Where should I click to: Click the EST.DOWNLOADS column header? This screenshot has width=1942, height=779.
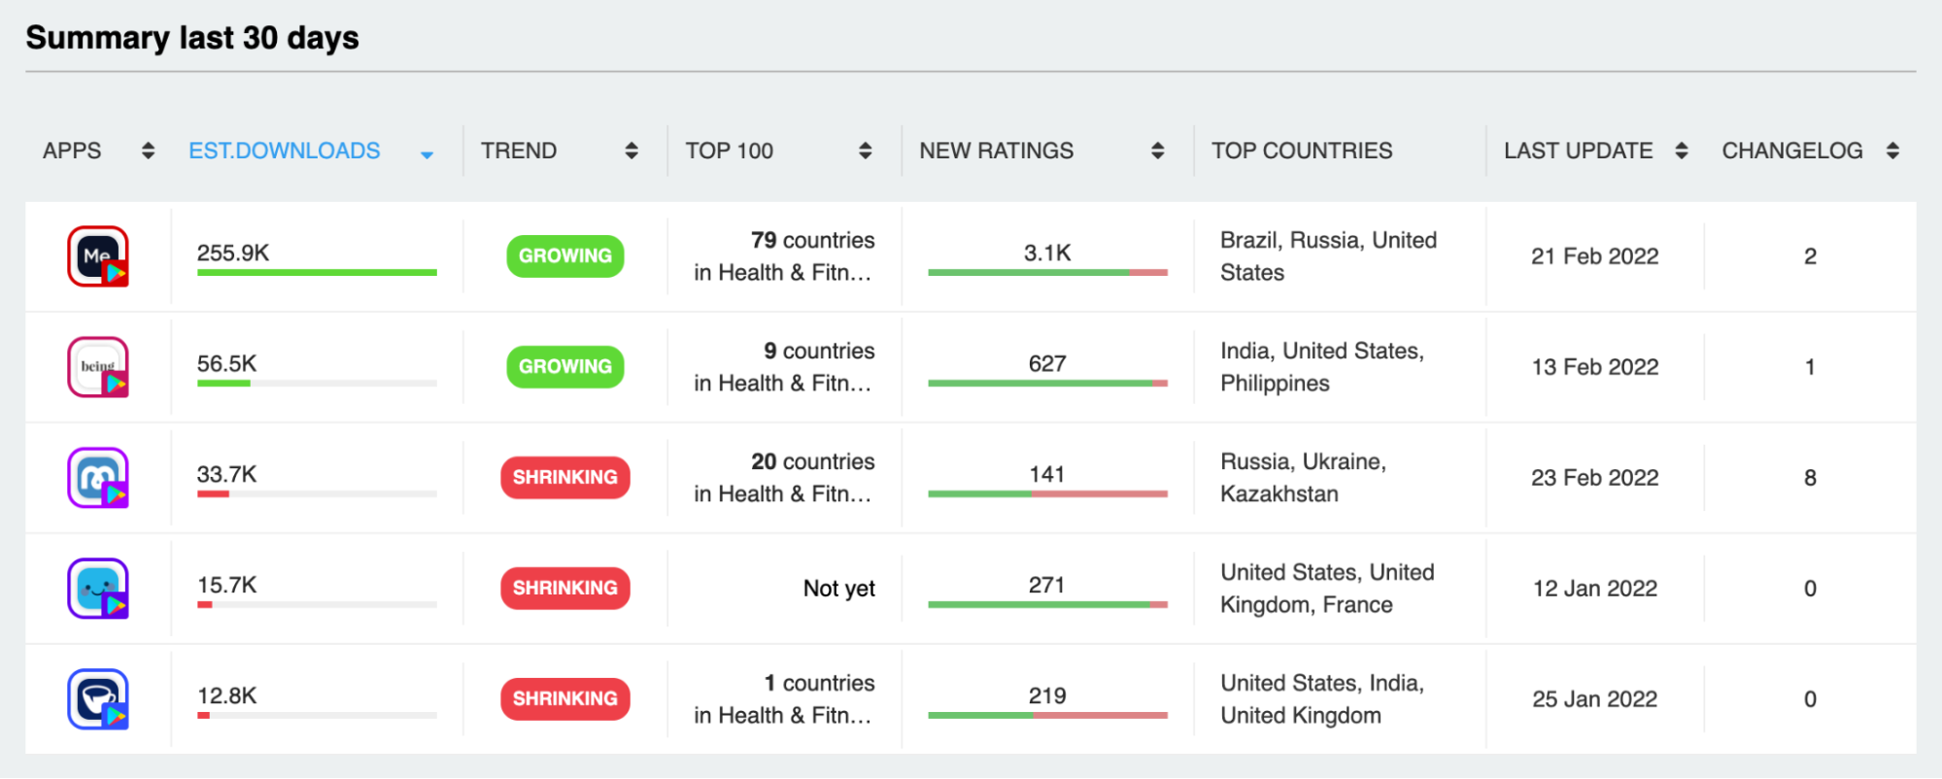[285, 151]
